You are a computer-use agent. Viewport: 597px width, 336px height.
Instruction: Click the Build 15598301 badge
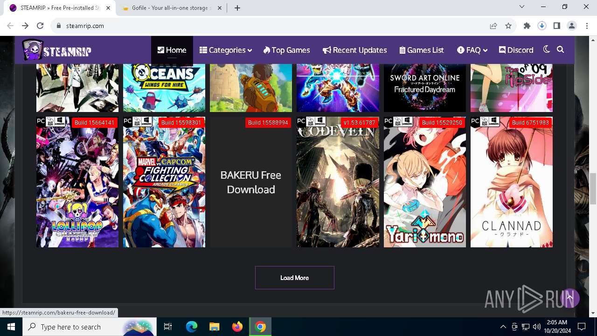click(181, 123)
